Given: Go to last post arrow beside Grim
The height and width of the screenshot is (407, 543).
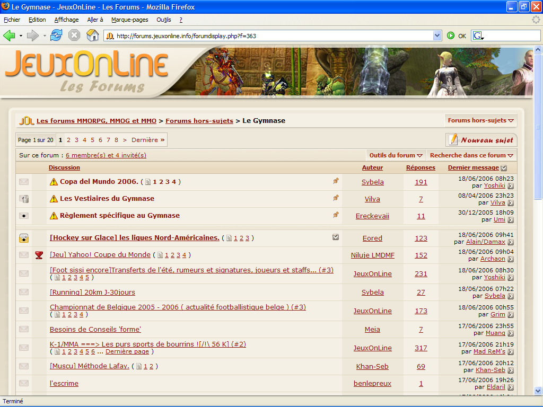Looking at the screenshot, I should pyautogui.click(x=511, y=315).
